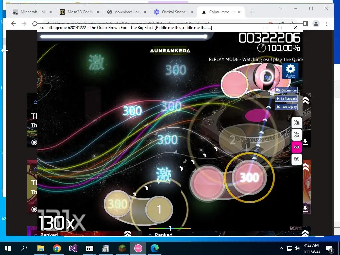This screenshot has height=255, width=340.
Task: Open Windows Start menu
Action: pyautogui.click(x=8, y=248)
